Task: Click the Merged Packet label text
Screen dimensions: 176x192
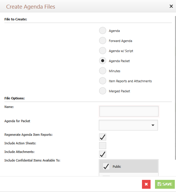Action: point(119,91)
